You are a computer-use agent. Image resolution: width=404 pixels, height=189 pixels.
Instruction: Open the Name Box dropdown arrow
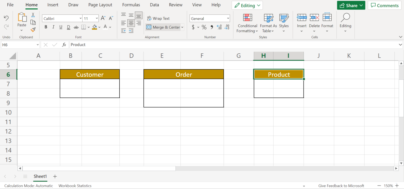tap(38, 45)
